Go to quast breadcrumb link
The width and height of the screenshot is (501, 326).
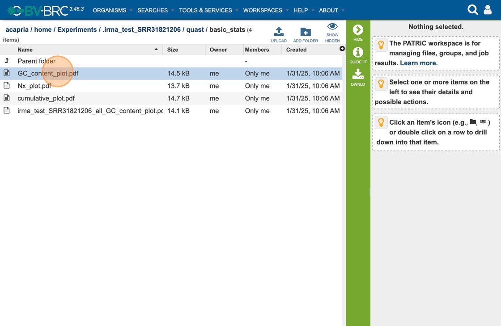(x=195, y=29)
